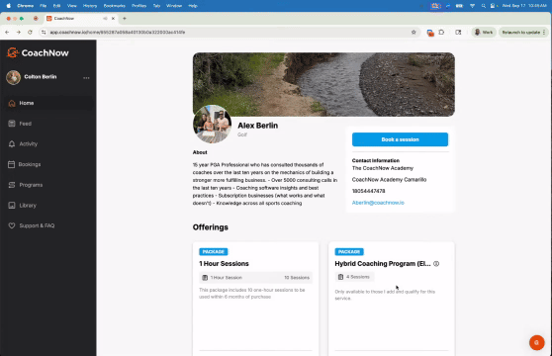Close the CoachNow tab
The width and height of the screenshot is (552, 356).
pyautogui.click(x=113, y=18)
